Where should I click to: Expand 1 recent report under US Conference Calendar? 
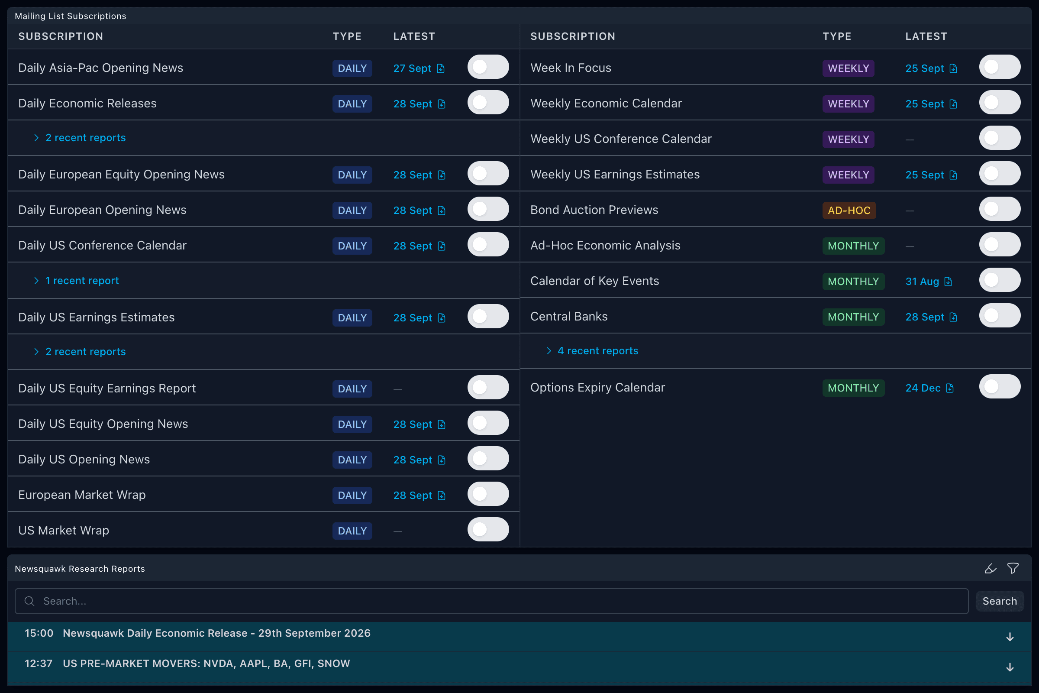pos(77,281)
